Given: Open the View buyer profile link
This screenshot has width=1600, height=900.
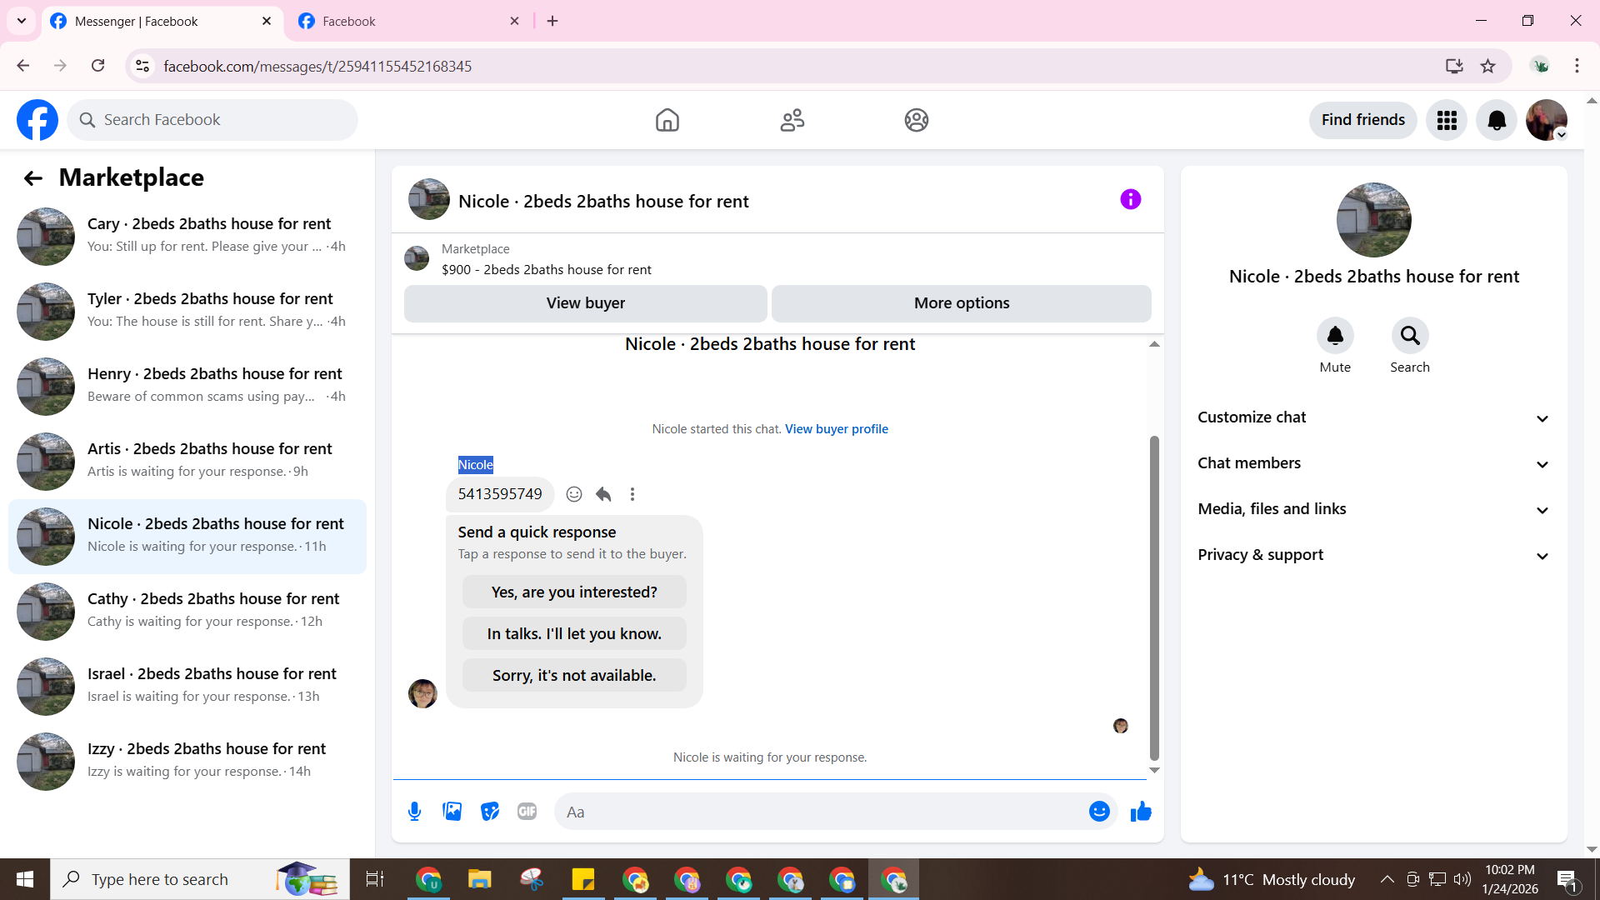Looking at the screenshot, I should pyautogui.click(x=836, y=429).
